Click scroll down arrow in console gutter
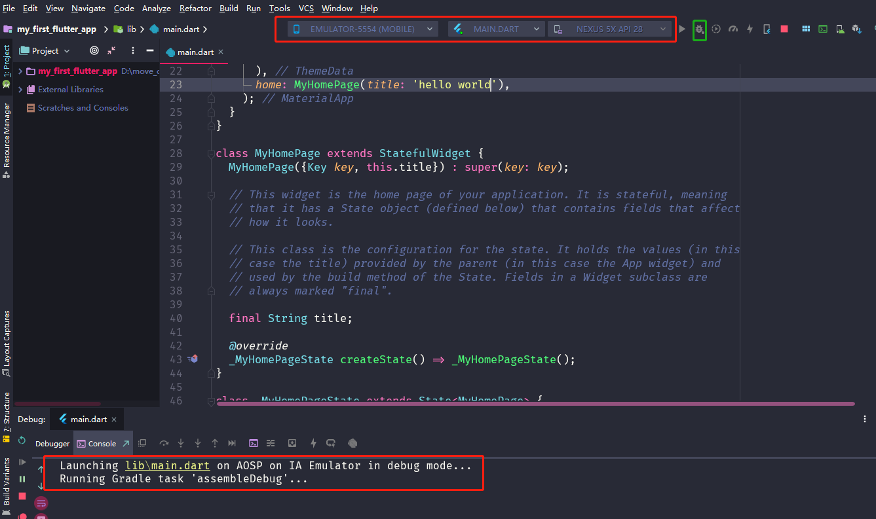The width and height of the screenshot is (876, 519). pos(41,486)
